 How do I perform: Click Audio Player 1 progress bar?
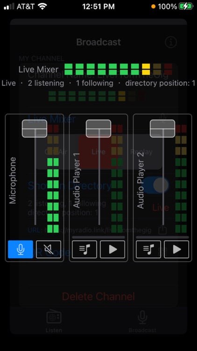[98, 237]
